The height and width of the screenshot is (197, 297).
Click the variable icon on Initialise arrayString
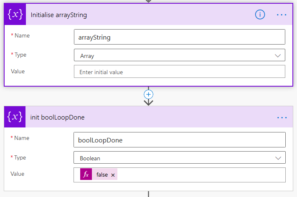pyautogui.click(x=15, y=15)
